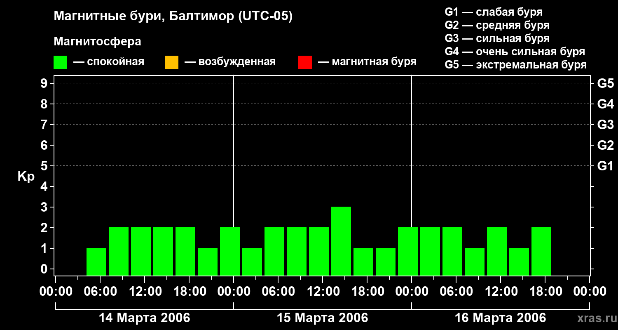618x330 pixels.
Task: Click the '00:00' label starting 16 March
Action: click(412, 291)
